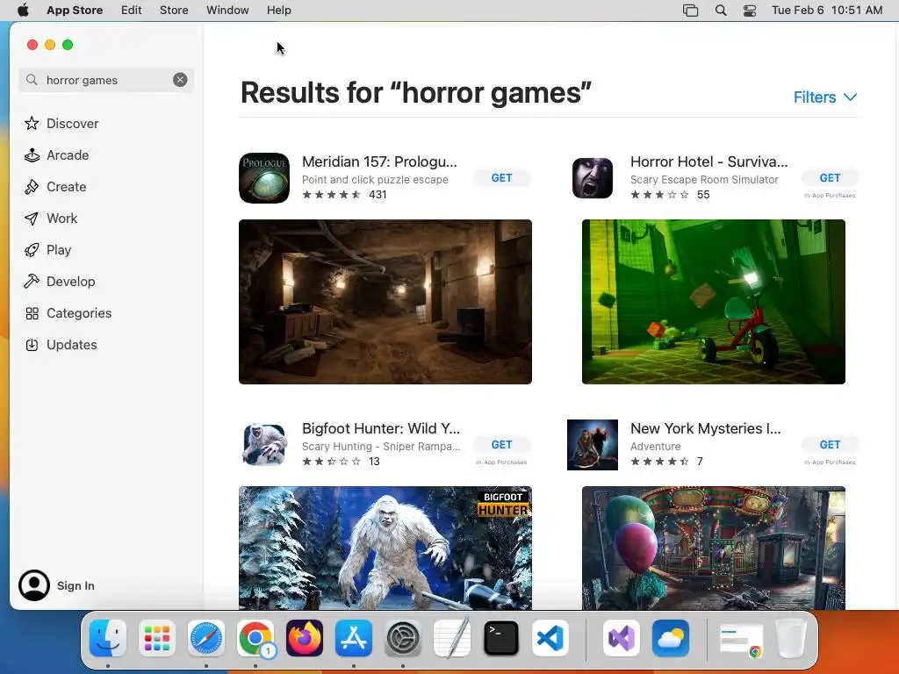Get Meridian 157: Prologue

501,177
